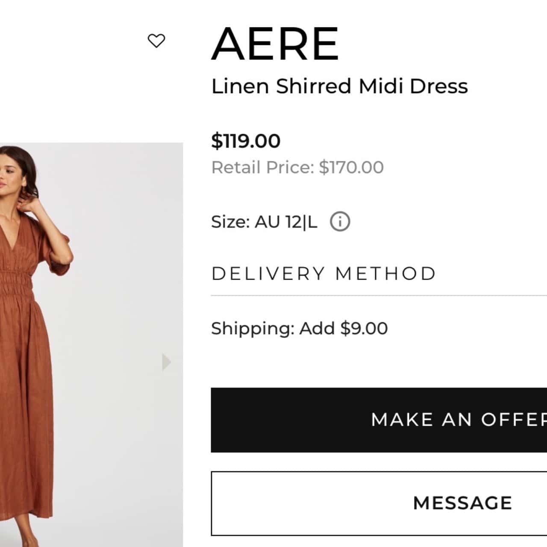Select the Linen Shirred Midi Dress title

pyautogui.click(x=339, y=86)
